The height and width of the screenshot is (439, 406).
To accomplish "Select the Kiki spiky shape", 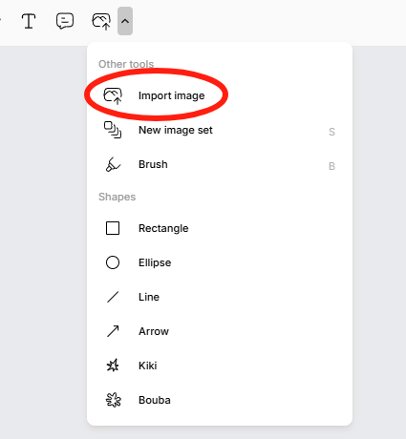I will coord(220,366).
